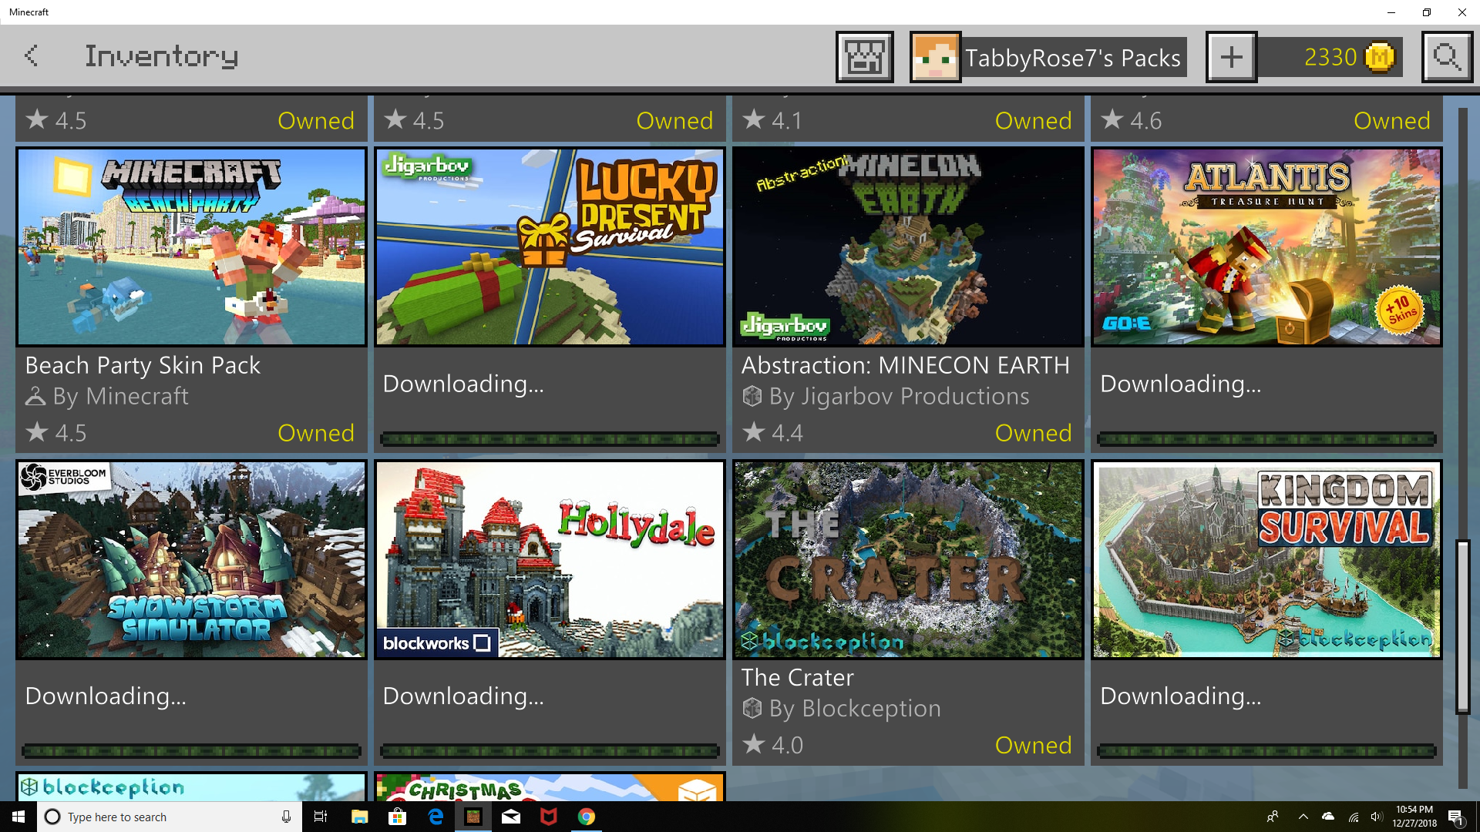Open The Crater pack thumbnail
Screen dimensions: 1480x832
(908, 559)
